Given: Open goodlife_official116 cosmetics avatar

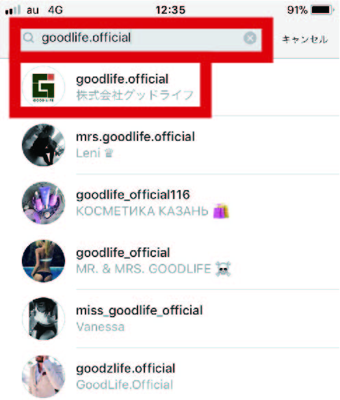Looking at the screenshot, I should 43,203.
